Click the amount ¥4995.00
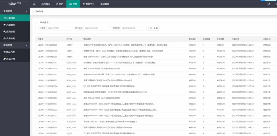 (x=221, y=51)
